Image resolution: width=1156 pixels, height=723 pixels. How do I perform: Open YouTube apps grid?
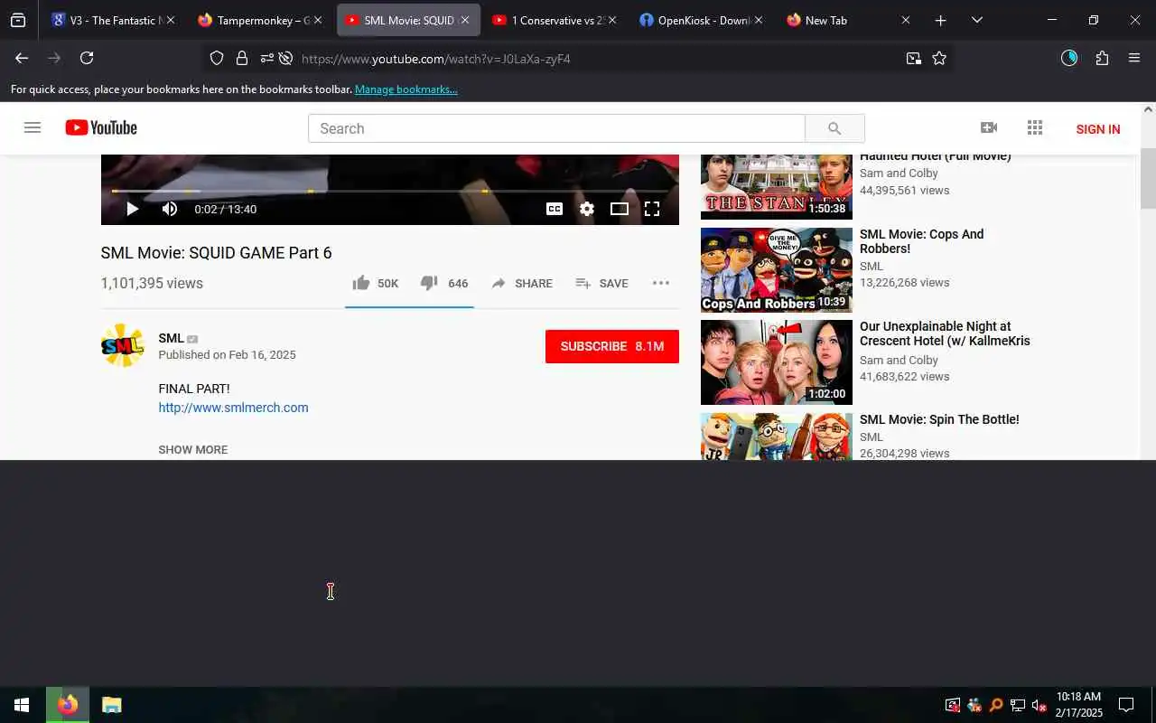(x=1035, y=128)
